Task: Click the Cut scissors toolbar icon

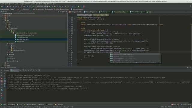Action: (x=13, y=7)
